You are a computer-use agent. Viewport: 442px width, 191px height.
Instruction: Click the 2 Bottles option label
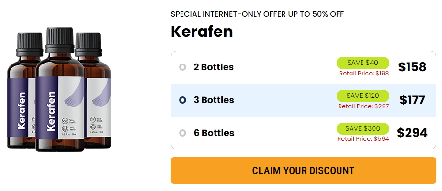(x=214, y=67)
